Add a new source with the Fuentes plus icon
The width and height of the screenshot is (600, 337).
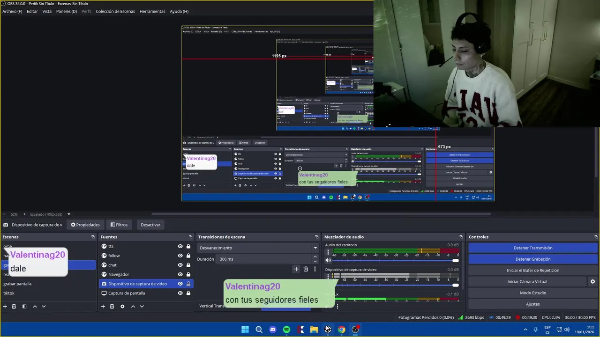click(x=103, y=307)
